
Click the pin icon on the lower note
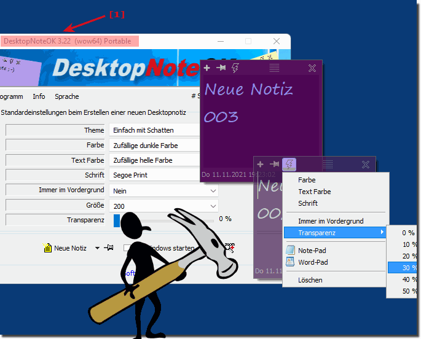click(274, 164)
